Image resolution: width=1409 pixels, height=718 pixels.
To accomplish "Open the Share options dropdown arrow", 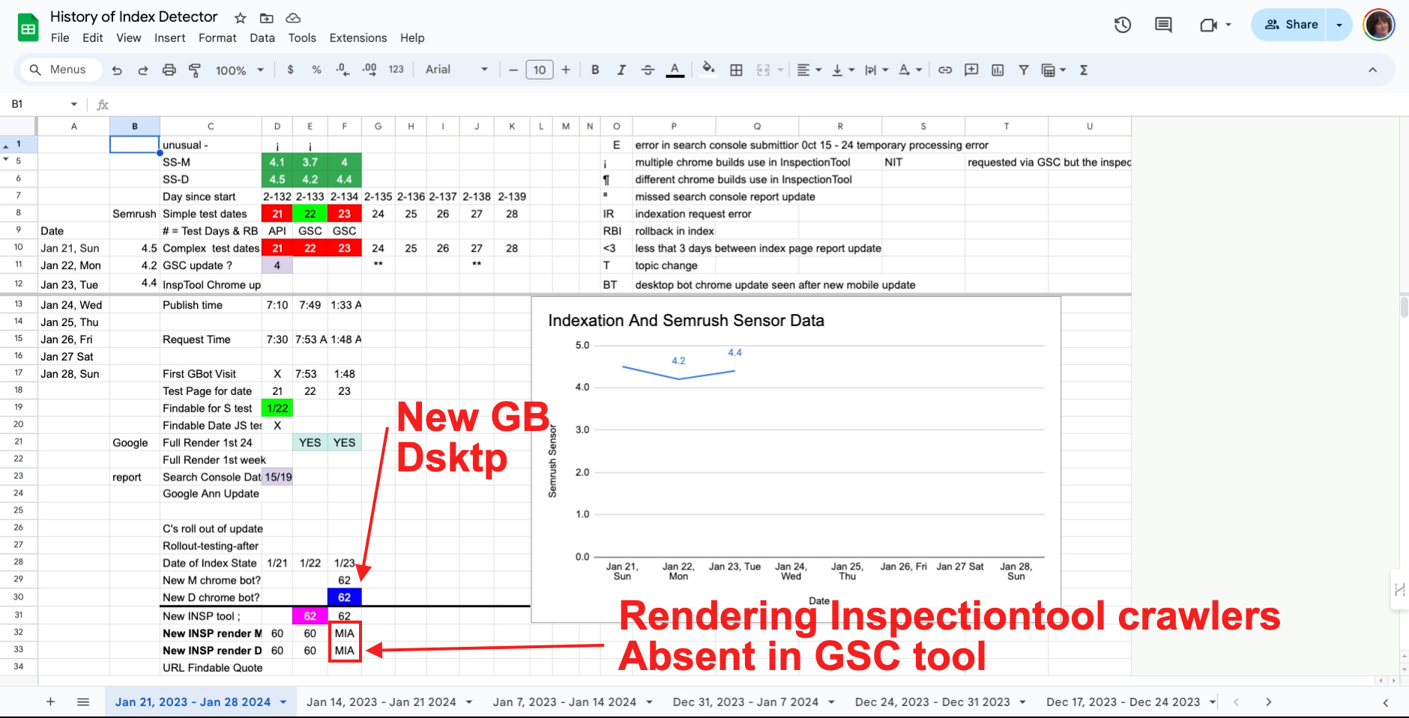I will (x=1339, y=25).
